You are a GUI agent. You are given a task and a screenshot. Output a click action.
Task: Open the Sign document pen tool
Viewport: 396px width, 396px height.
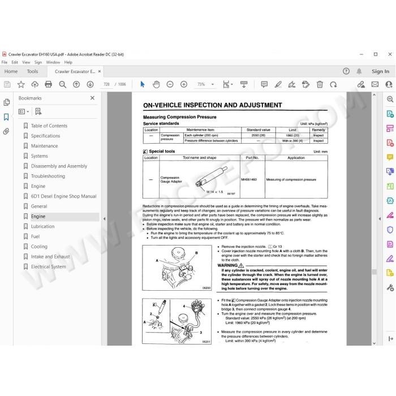[x=292, y=84]
